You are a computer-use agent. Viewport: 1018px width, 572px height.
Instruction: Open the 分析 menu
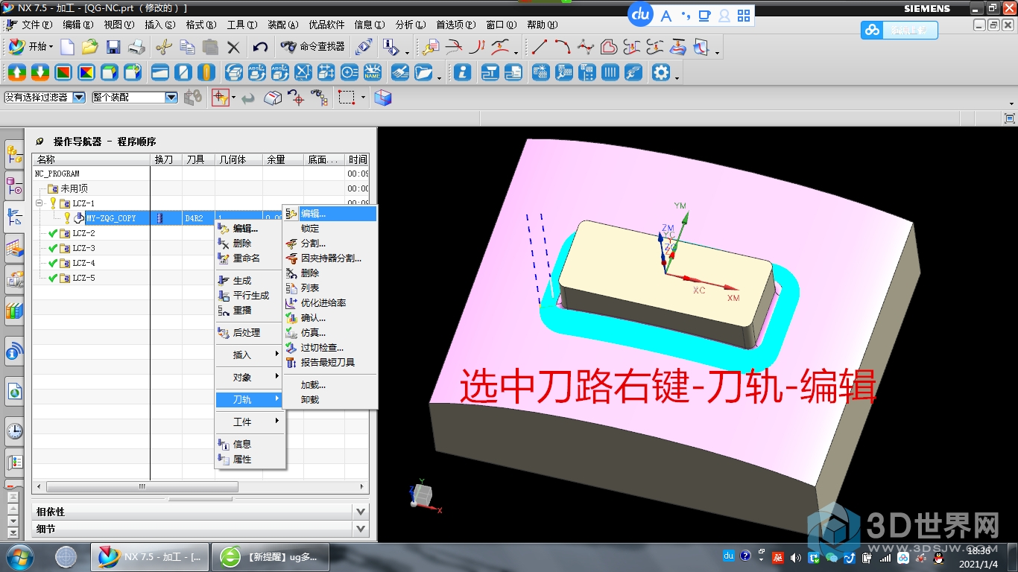pos(411,25)
